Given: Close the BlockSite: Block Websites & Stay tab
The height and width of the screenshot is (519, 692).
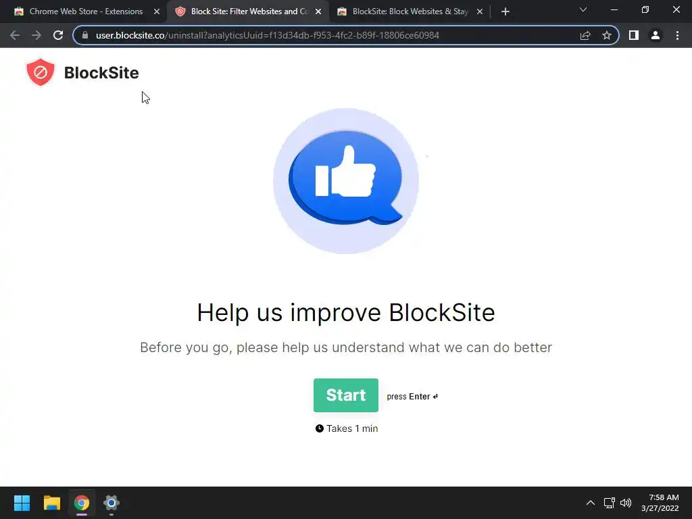Looking at the screenshot, I should [x=480, y=11].
